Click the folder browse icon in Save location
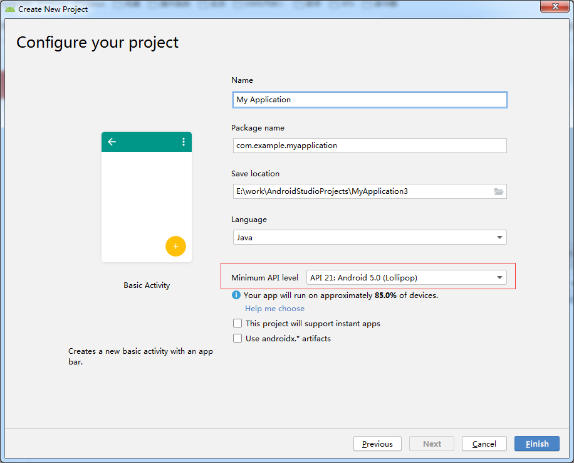 (498, 191)
